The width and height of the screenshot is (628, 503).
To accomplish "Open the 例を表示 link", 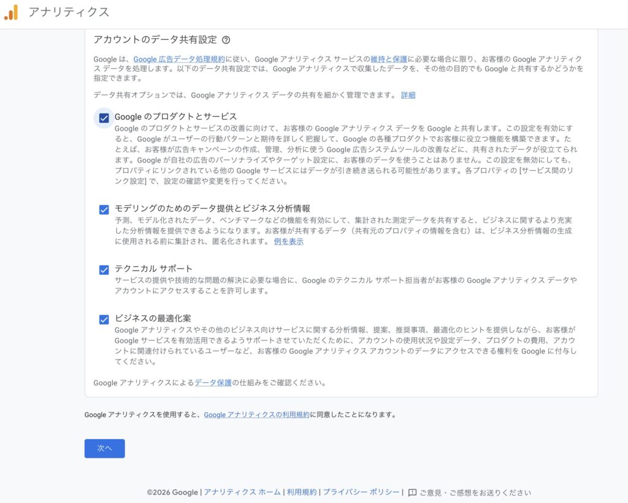I will 288,242.
